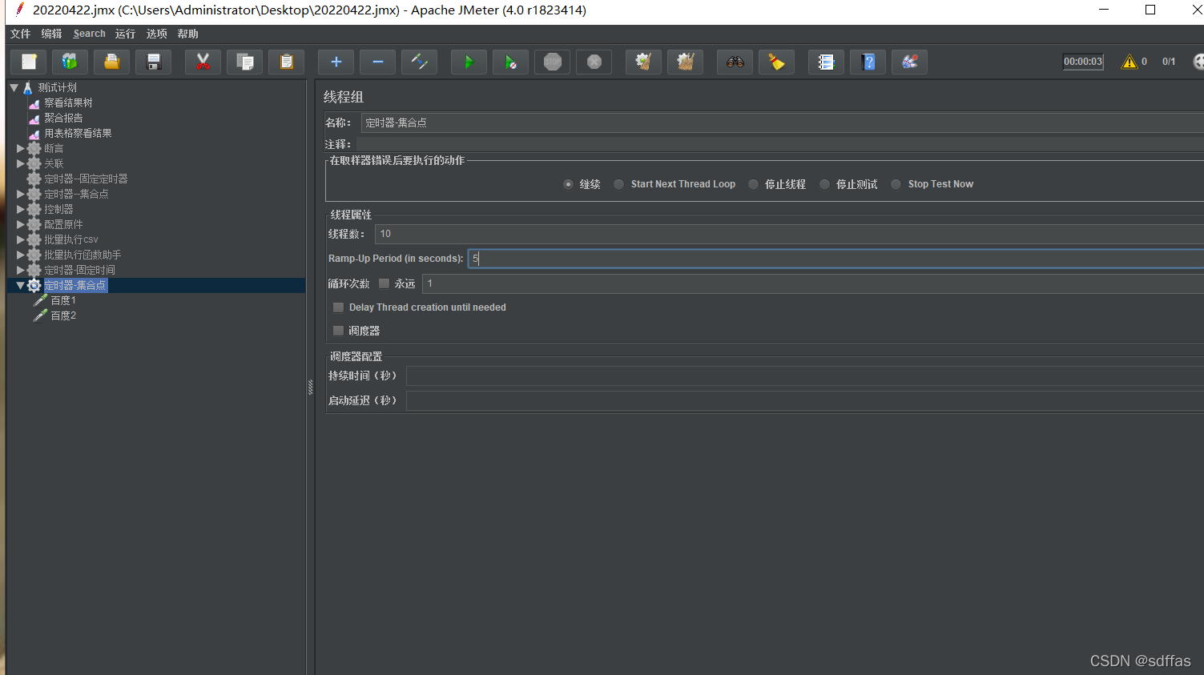The width and height of the screenshot is (1204, 675).
Task: Open the 运行 menu
Action: (x=125, y=34)
